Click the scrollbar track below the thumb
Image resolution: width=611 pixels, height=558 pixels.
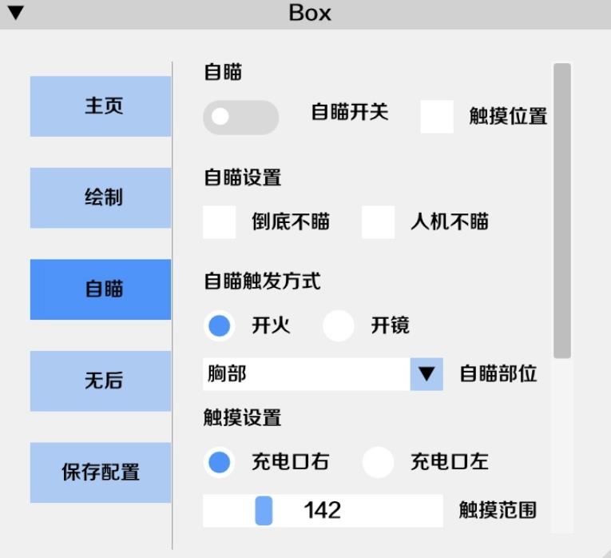(562, 446)
